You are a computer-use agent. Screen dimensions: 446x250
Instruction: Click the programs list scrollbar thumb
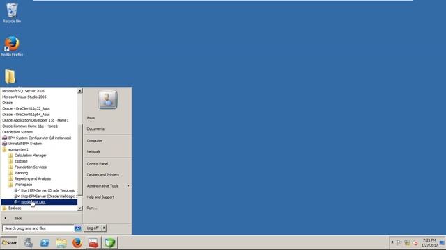[80, 160]
